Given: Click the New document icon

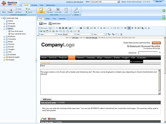Looking at the screenshot, I should [x=4, y=10].
